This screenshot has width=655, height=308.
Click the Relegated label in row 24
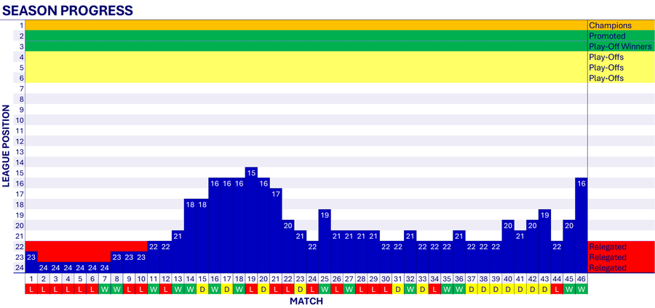(x=608, y=267)
